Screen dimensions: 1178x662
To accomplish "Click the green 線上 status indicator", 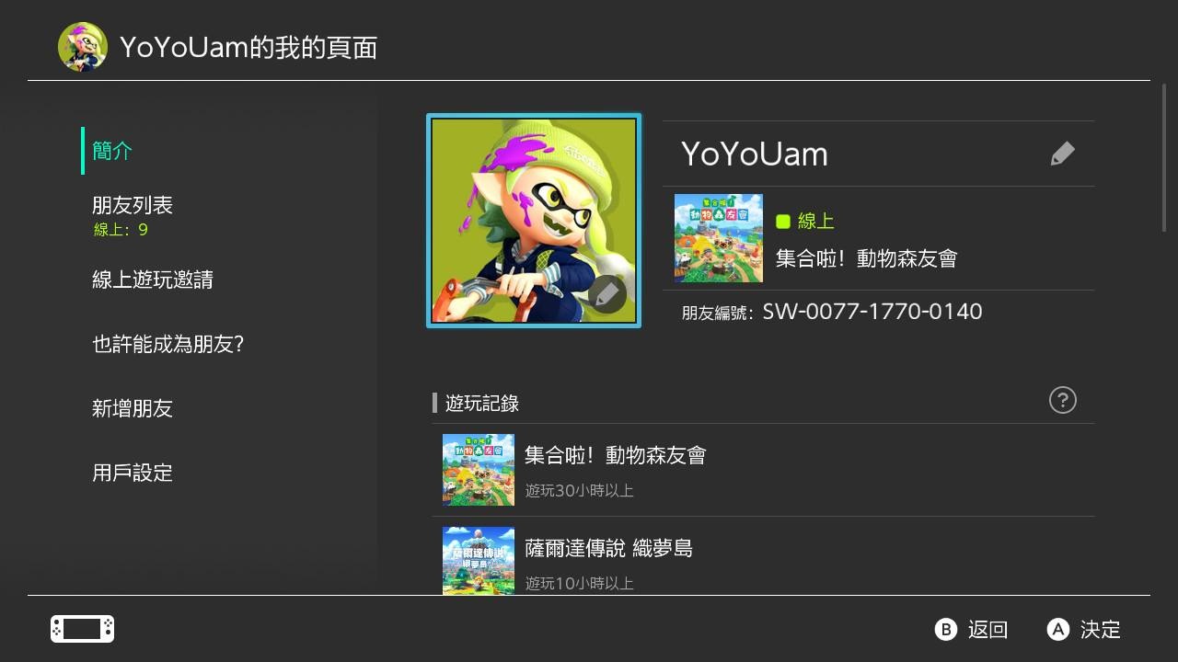I will [805, 221].
